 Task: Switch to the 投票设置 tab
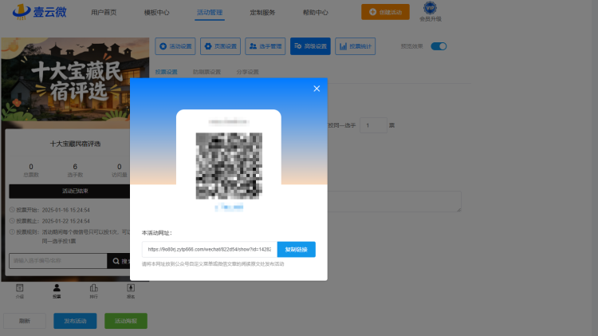point(167,72)
